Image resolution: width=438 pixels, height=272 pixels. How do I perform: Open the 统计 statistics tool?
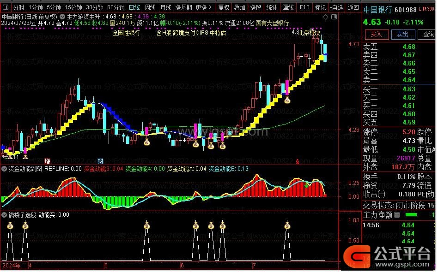(x=272, y=7)
